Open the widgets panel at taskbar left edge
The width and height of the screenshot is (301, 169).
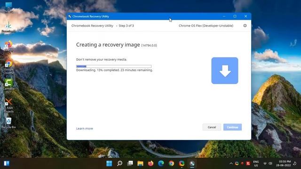[x=7, y=163]
